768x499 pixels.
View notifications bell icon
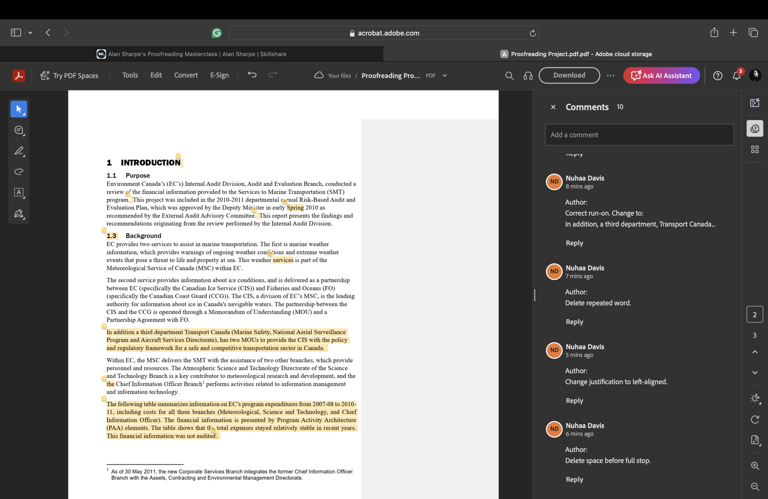click(737, 75)
